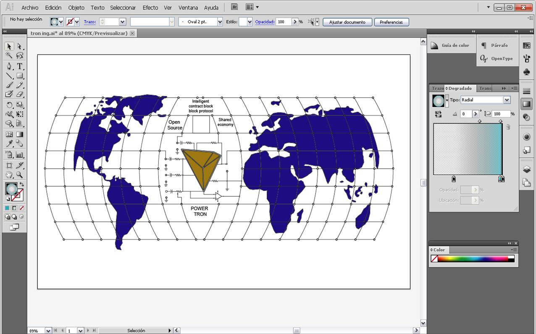This screenshot has height=334, width=536.
Task: Click the reverse gradient icon
Action: tap(438, 114)
